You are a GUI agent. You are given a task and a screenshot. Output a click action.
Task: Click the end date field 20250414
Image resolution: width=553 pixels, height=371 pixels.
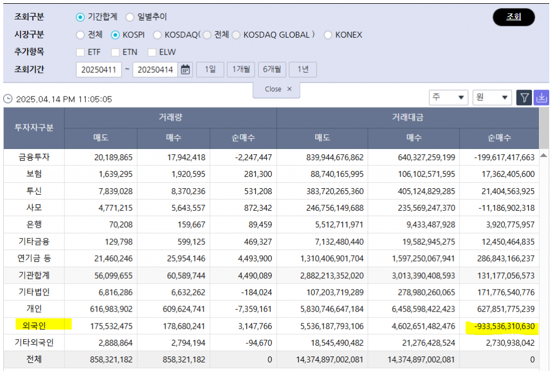155,70
